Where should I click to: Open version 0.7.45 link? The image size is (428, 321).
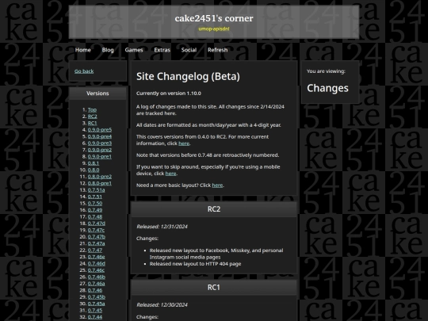[x=95, y=311]
